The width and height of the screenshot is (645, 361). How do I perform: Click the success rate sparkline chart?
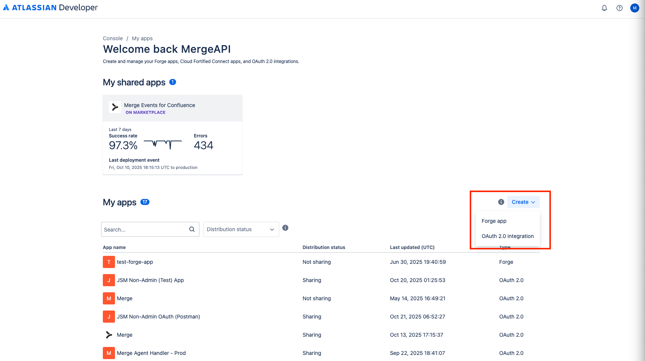(163, 144)
